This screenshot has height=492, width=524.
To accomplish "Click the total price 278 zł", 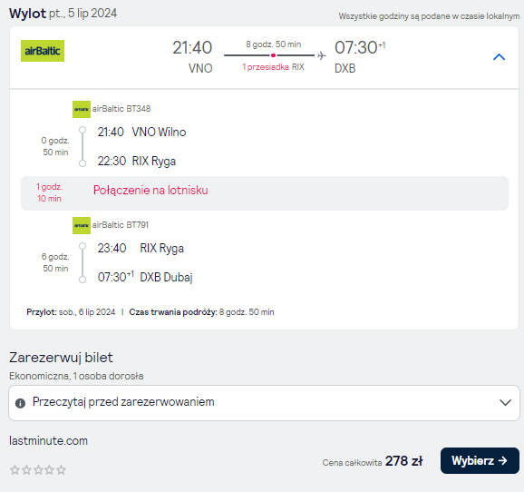I will [403, 461].
